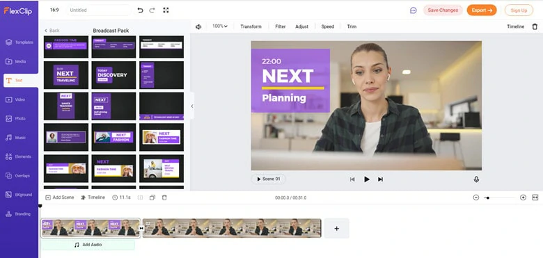The image size is (543, 258).
Task: Play the video preview
Action: (x=366, y=179)
